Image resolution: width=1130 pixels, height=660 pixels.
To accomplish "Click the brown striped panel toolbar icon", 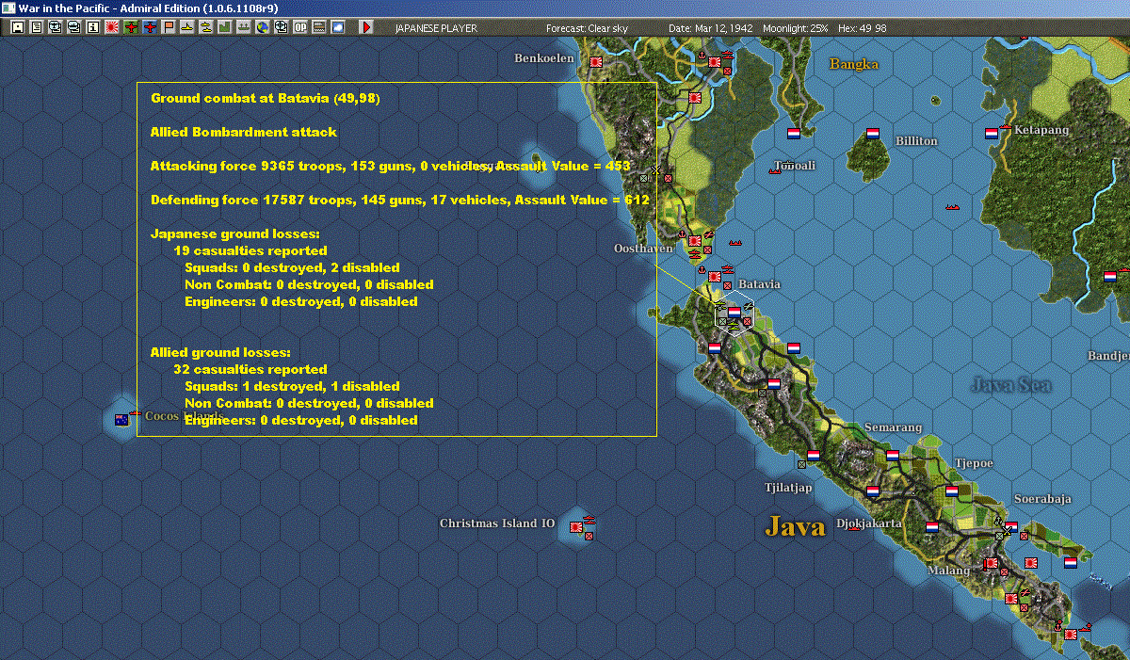I will pyautogui.click(x=319, y=27).
